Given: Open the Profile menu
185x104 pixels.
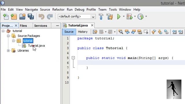Looking at the screenshot, I should point(91,10).
